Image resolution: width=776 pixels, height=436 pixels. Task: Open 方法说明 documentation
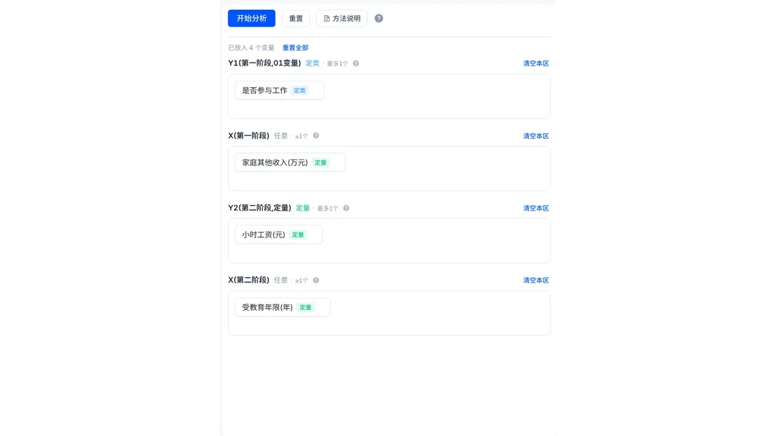click(341, 18)
